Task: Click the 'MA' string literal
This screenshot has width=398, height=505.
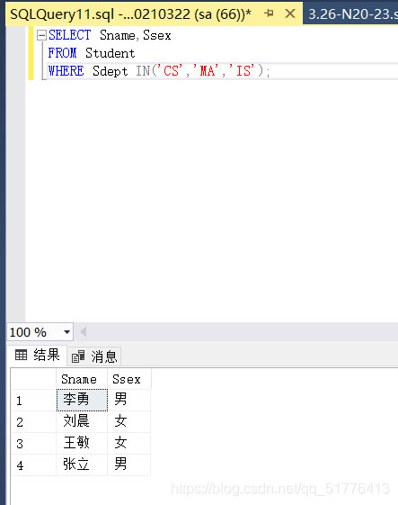Action: coord(206,70)
